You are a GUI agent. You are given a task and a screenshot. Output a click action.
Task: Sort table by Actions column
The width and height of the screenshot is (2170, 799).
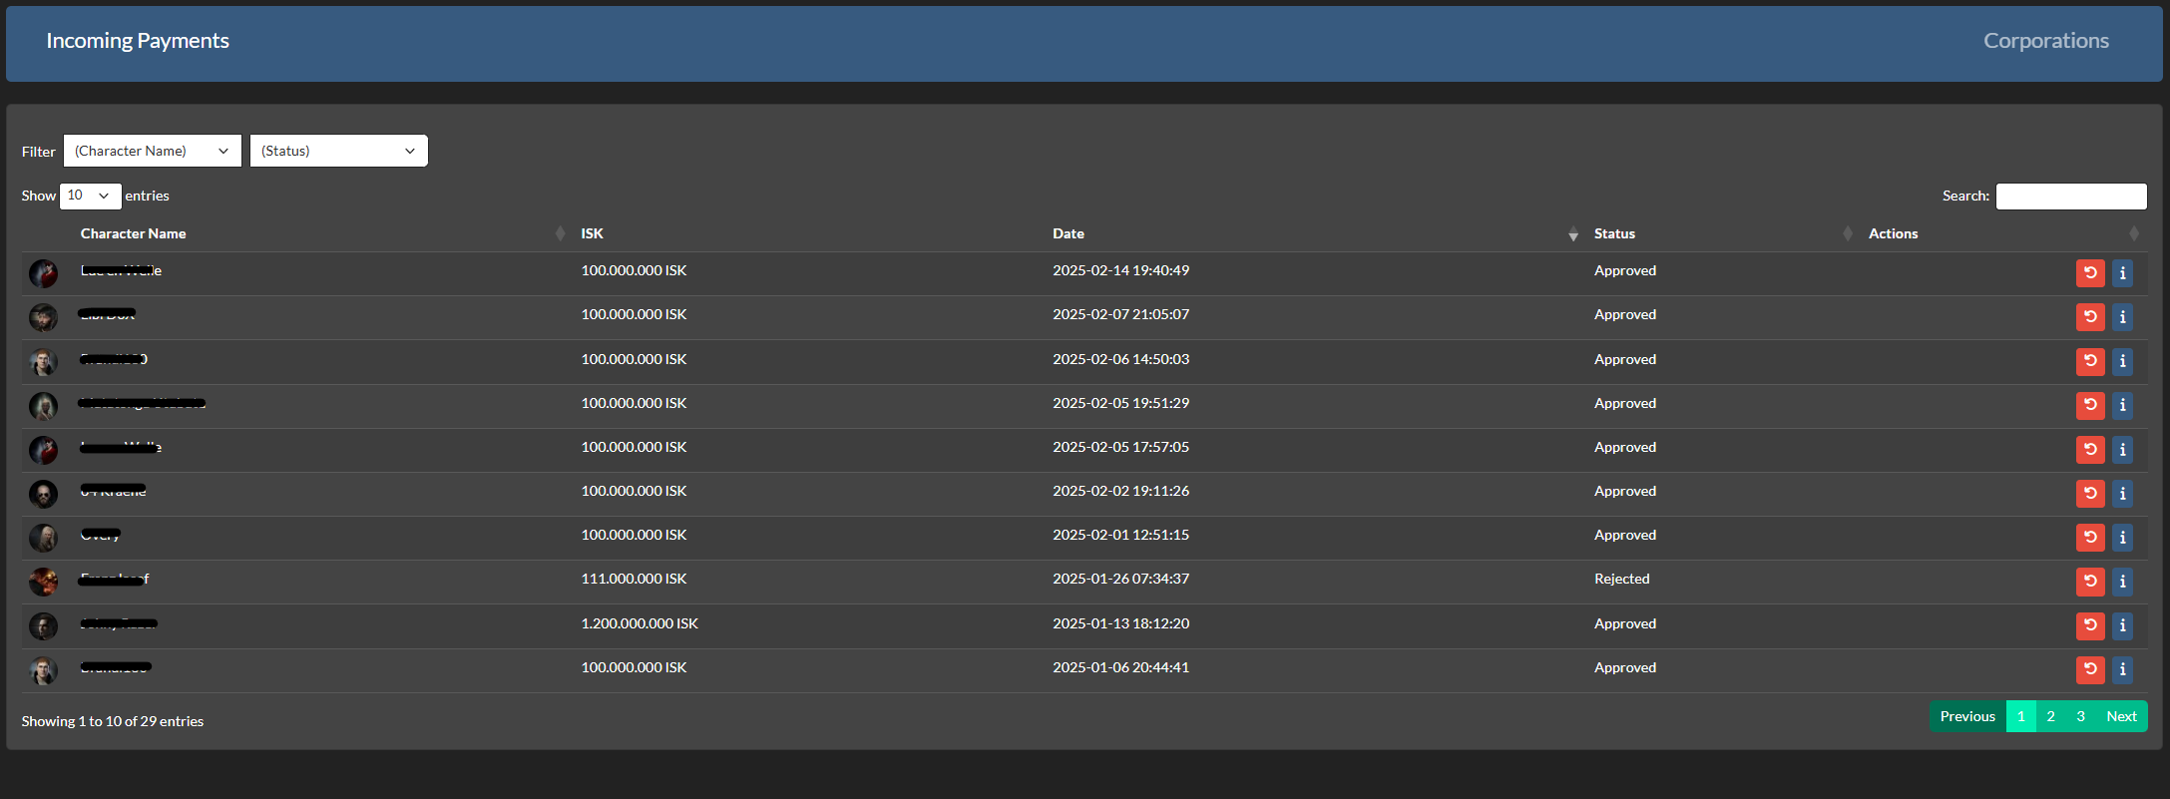coord(2003,233)
